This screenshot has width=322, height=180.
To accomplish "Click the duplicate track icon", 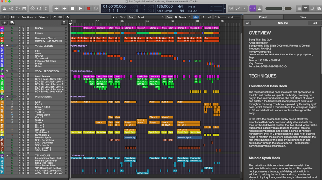I will (x=12, y=23).
